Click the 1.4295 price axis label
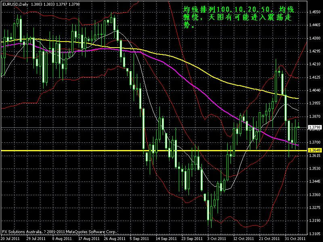This screenshot has height=242, width=323. pos(315,51)
